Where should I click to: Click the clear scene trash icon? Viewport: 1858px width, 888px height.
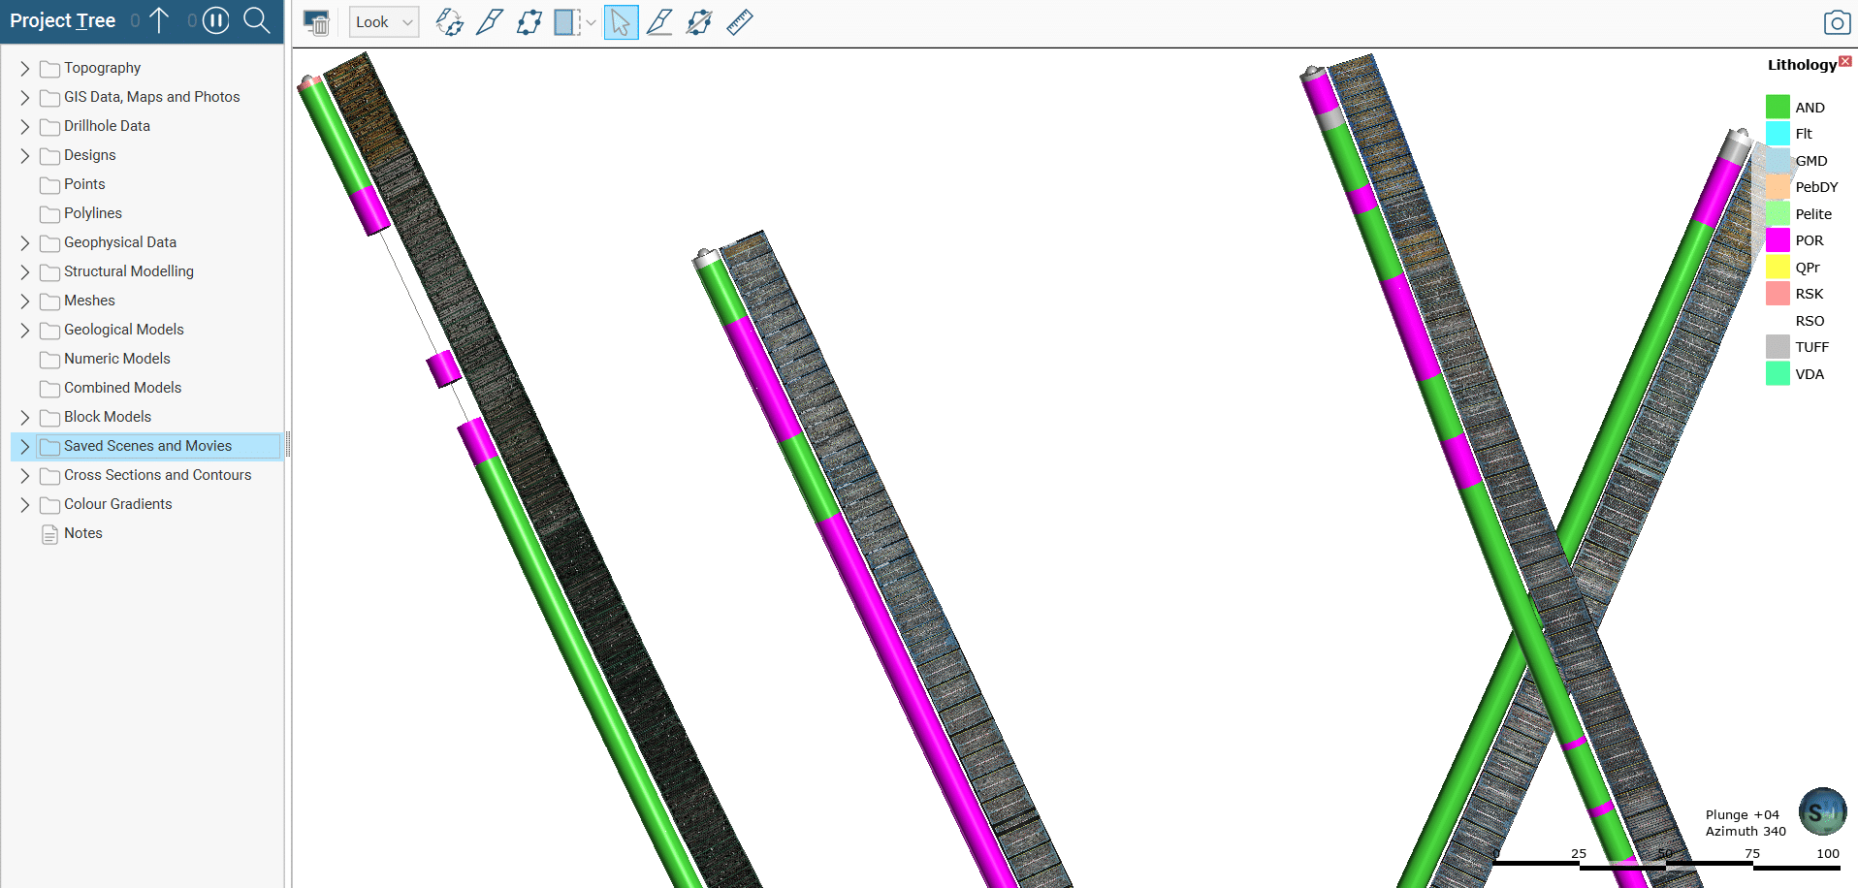pyautogui.click(x=316, y=21)
